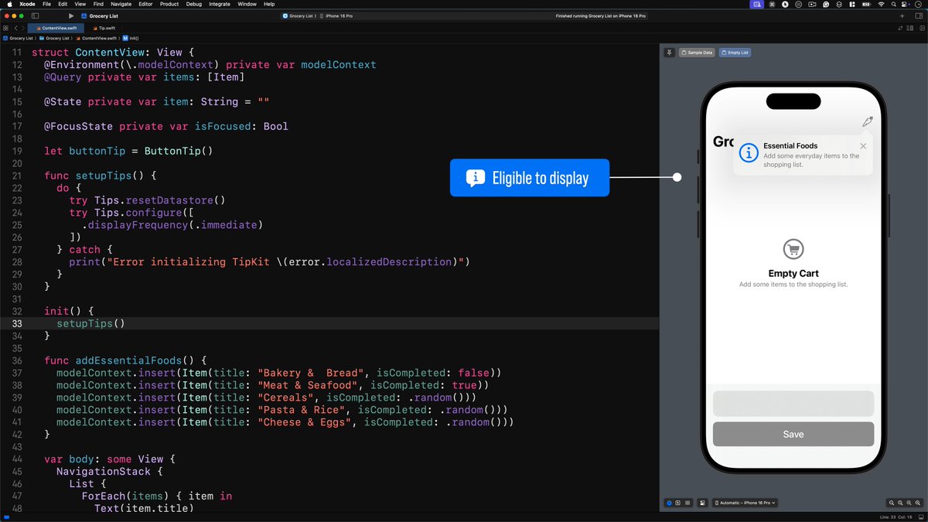928x522 pixels.
Task: Click Tips.resetDatastore() on line 23
Action: pyautogui.click(x=159, y=200)
